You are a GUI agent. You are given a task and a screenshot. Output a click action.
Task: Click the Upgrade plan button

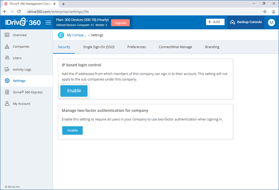[120, 23]
